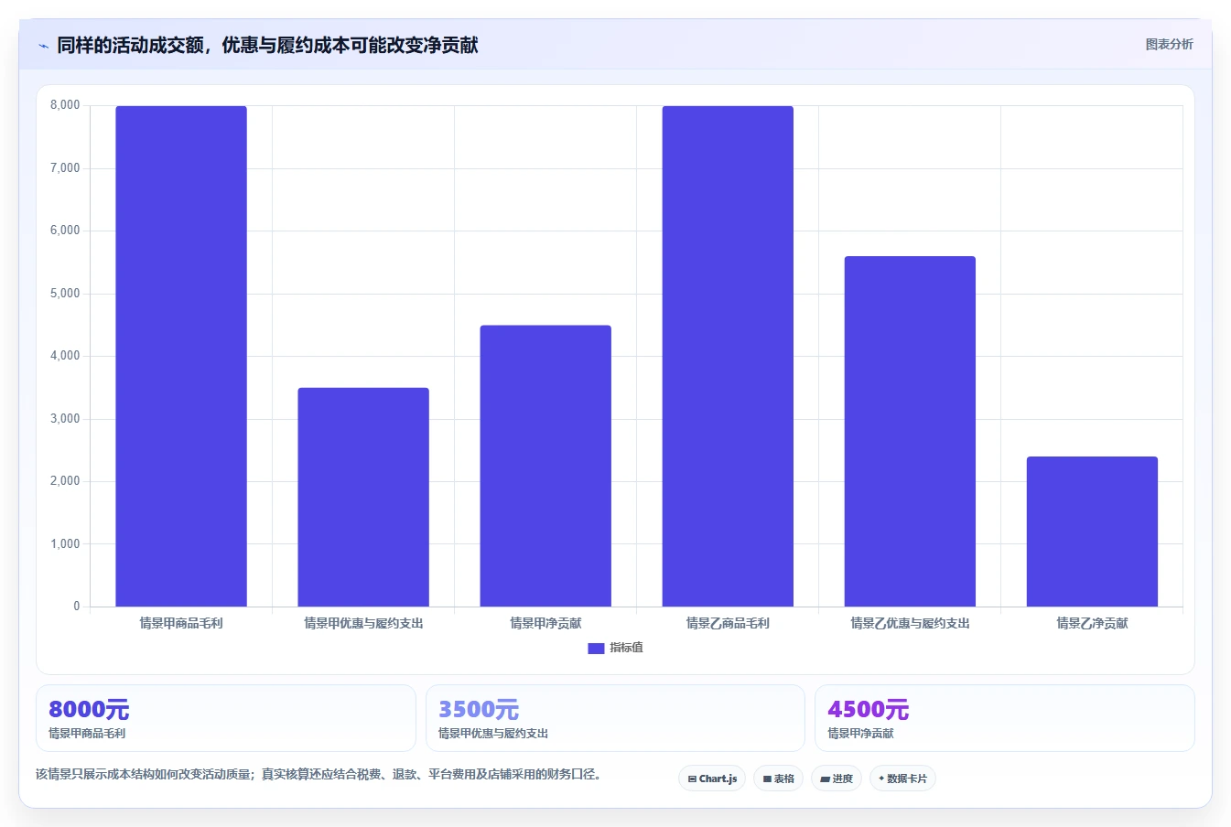Click the 8,000 y-axis tick label

[x=65, y=105]
